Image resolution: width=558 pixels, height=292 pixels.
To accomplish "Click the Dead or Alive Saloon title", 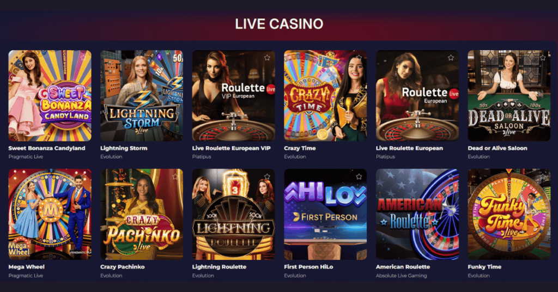I will click(x=498, y=148).
